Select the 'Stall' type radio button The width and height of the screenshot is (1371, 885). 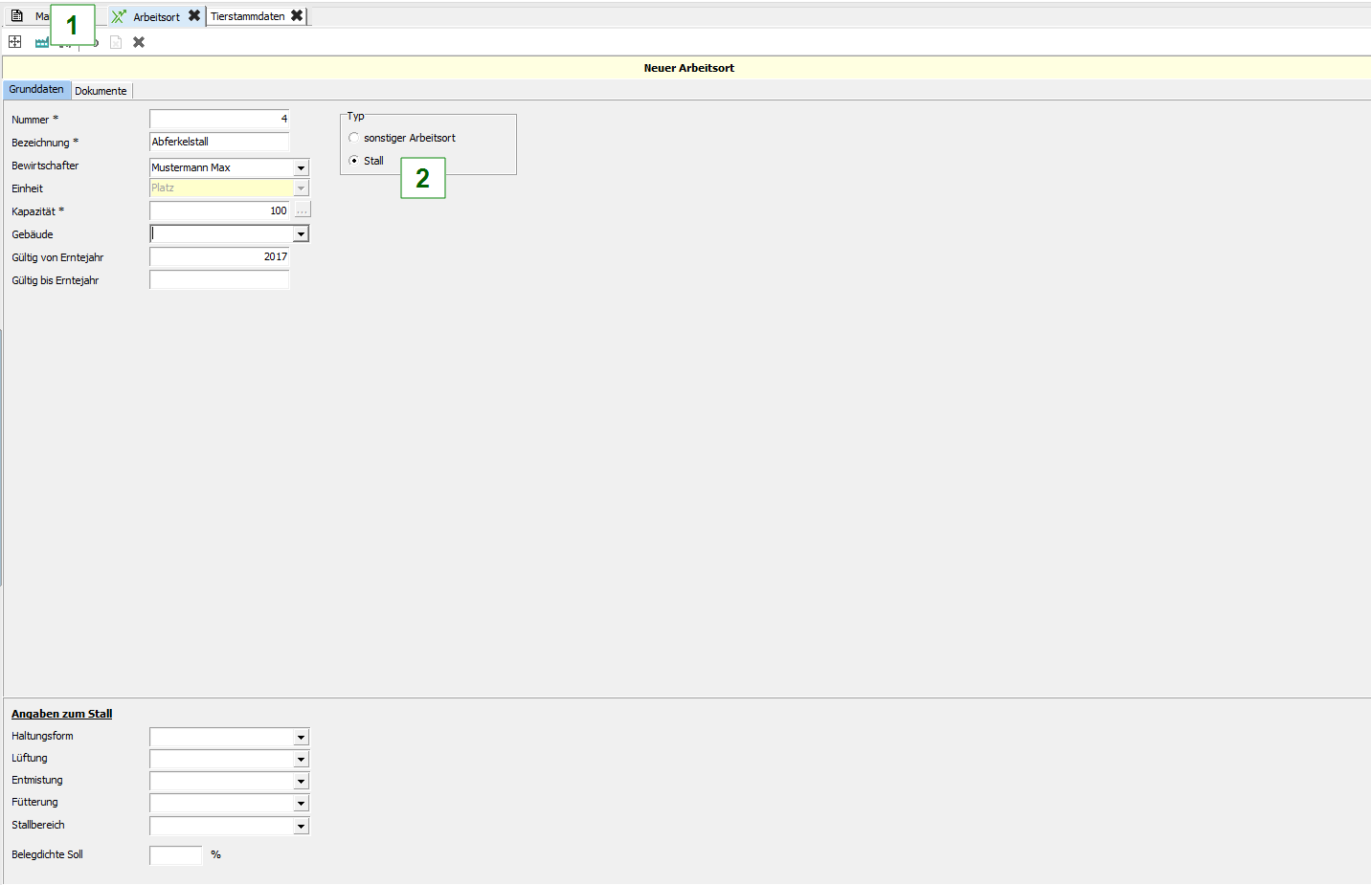(x=354, y=161)
